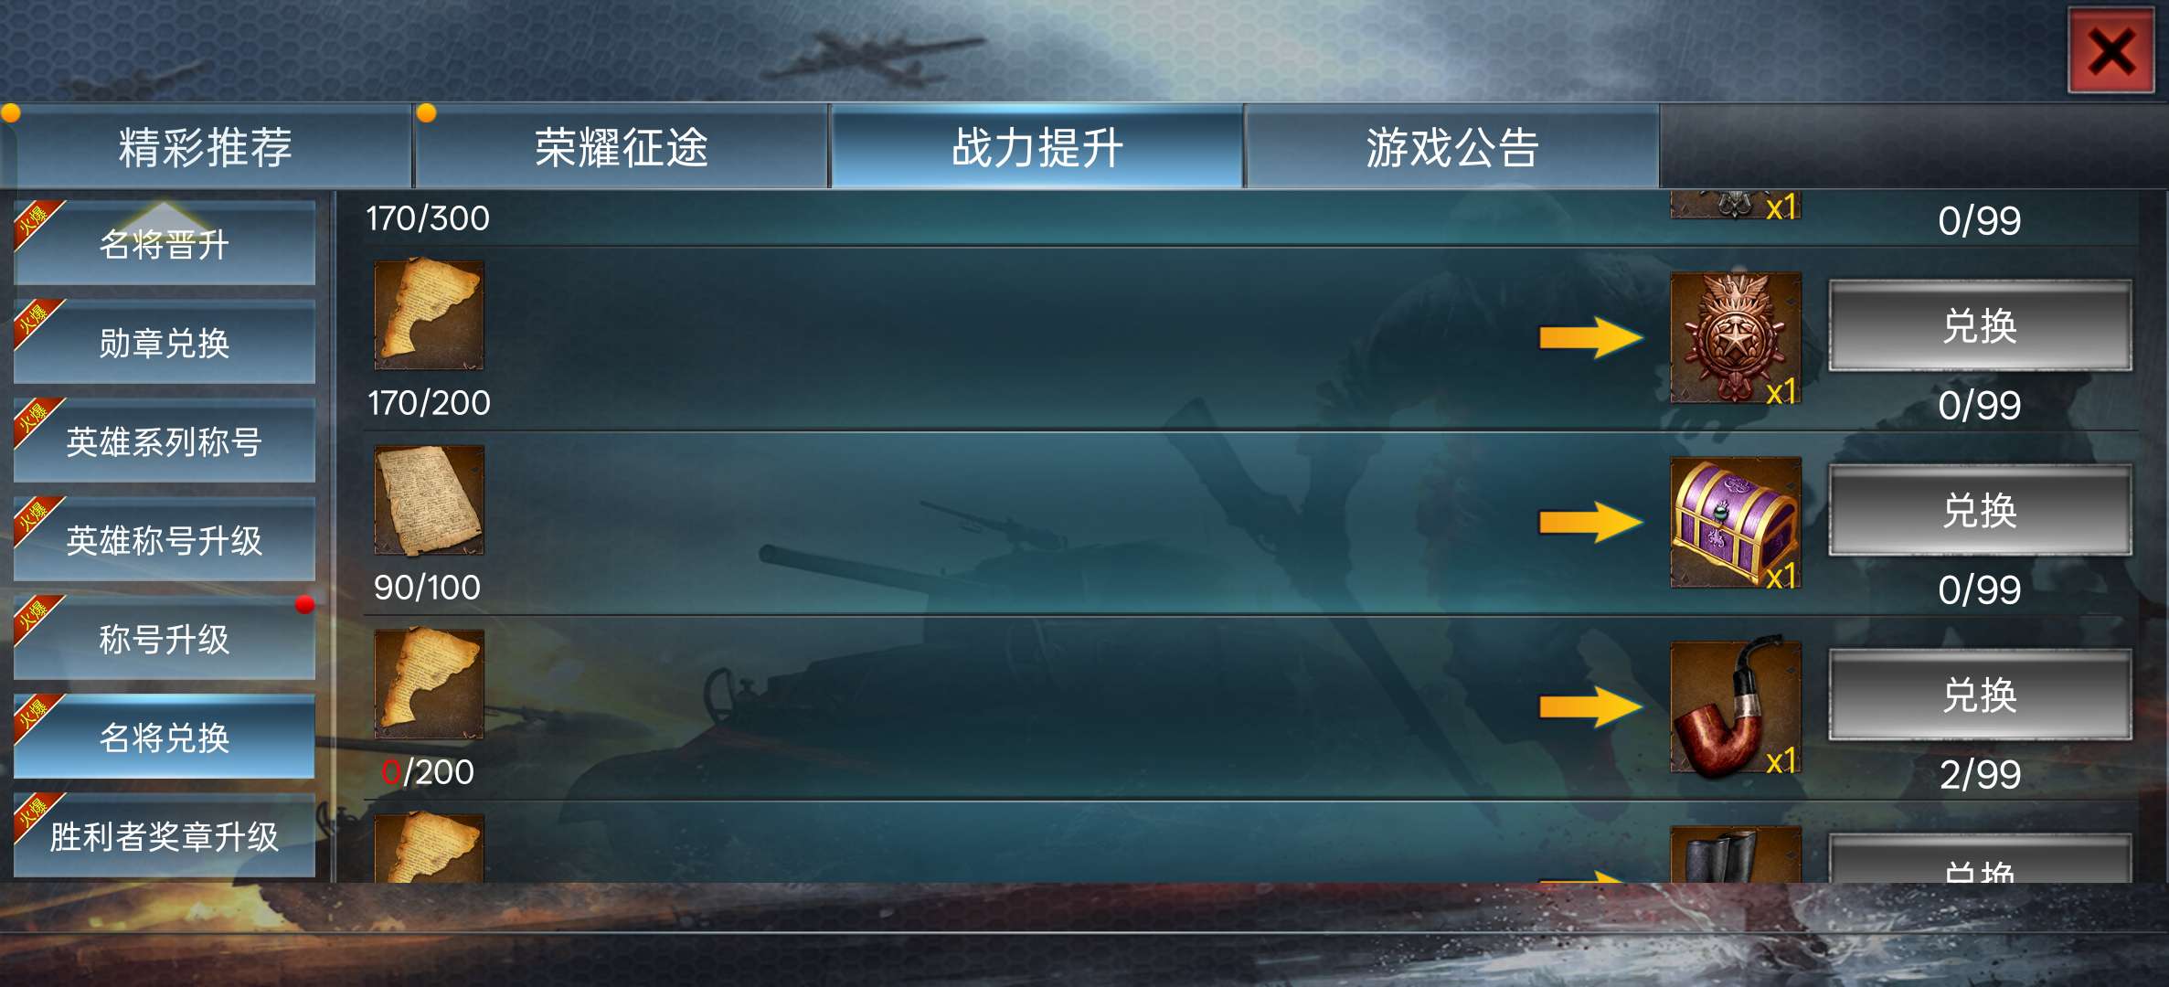Image resolution: width=2169 pixels, height=987 pixels.
Task: Switch to the 精彩推荐 tab
Action: coord(206,146)
